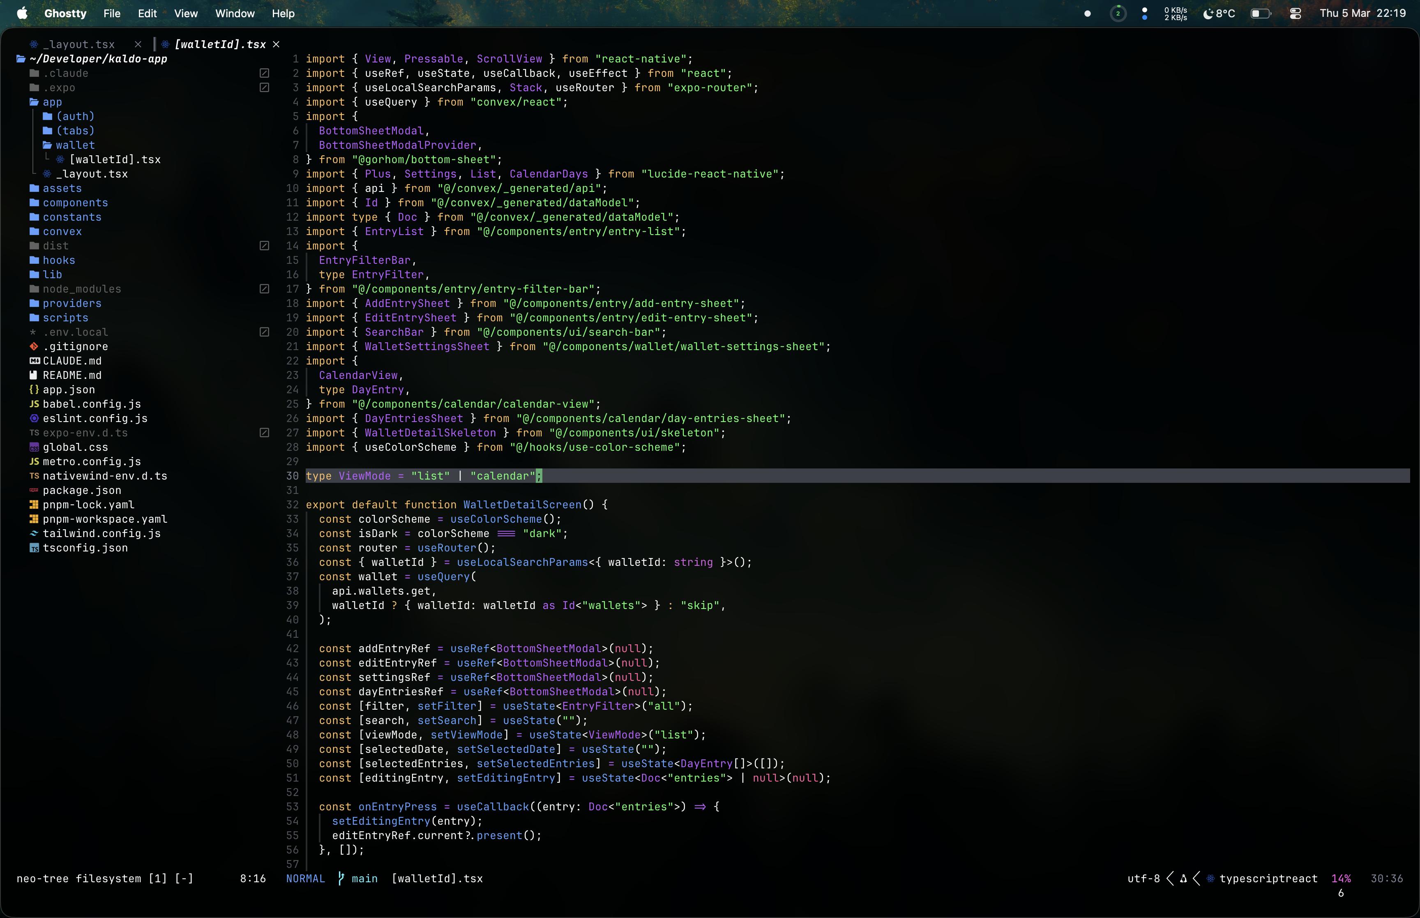Close the [walletId].tsx tab
Screen dimensions: 1420x918
tap(276, 44)
